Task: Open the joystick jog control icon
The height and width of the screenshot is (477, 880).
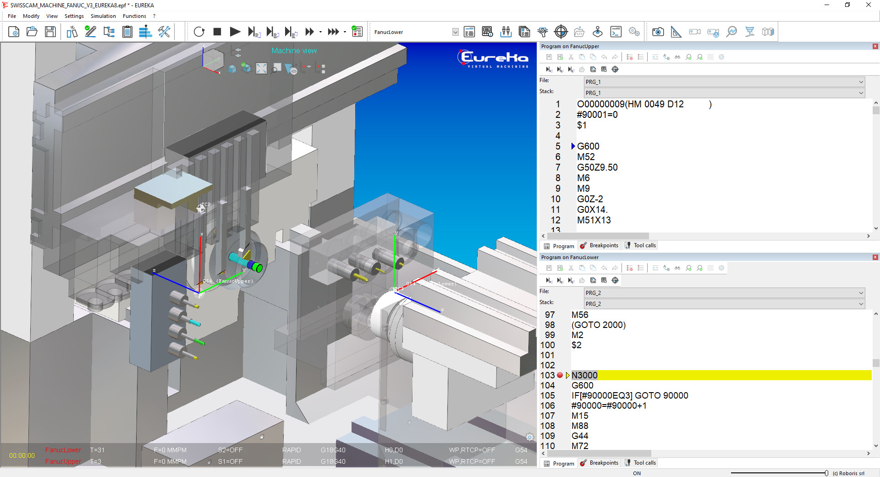Action: click(x=598, y=32)
